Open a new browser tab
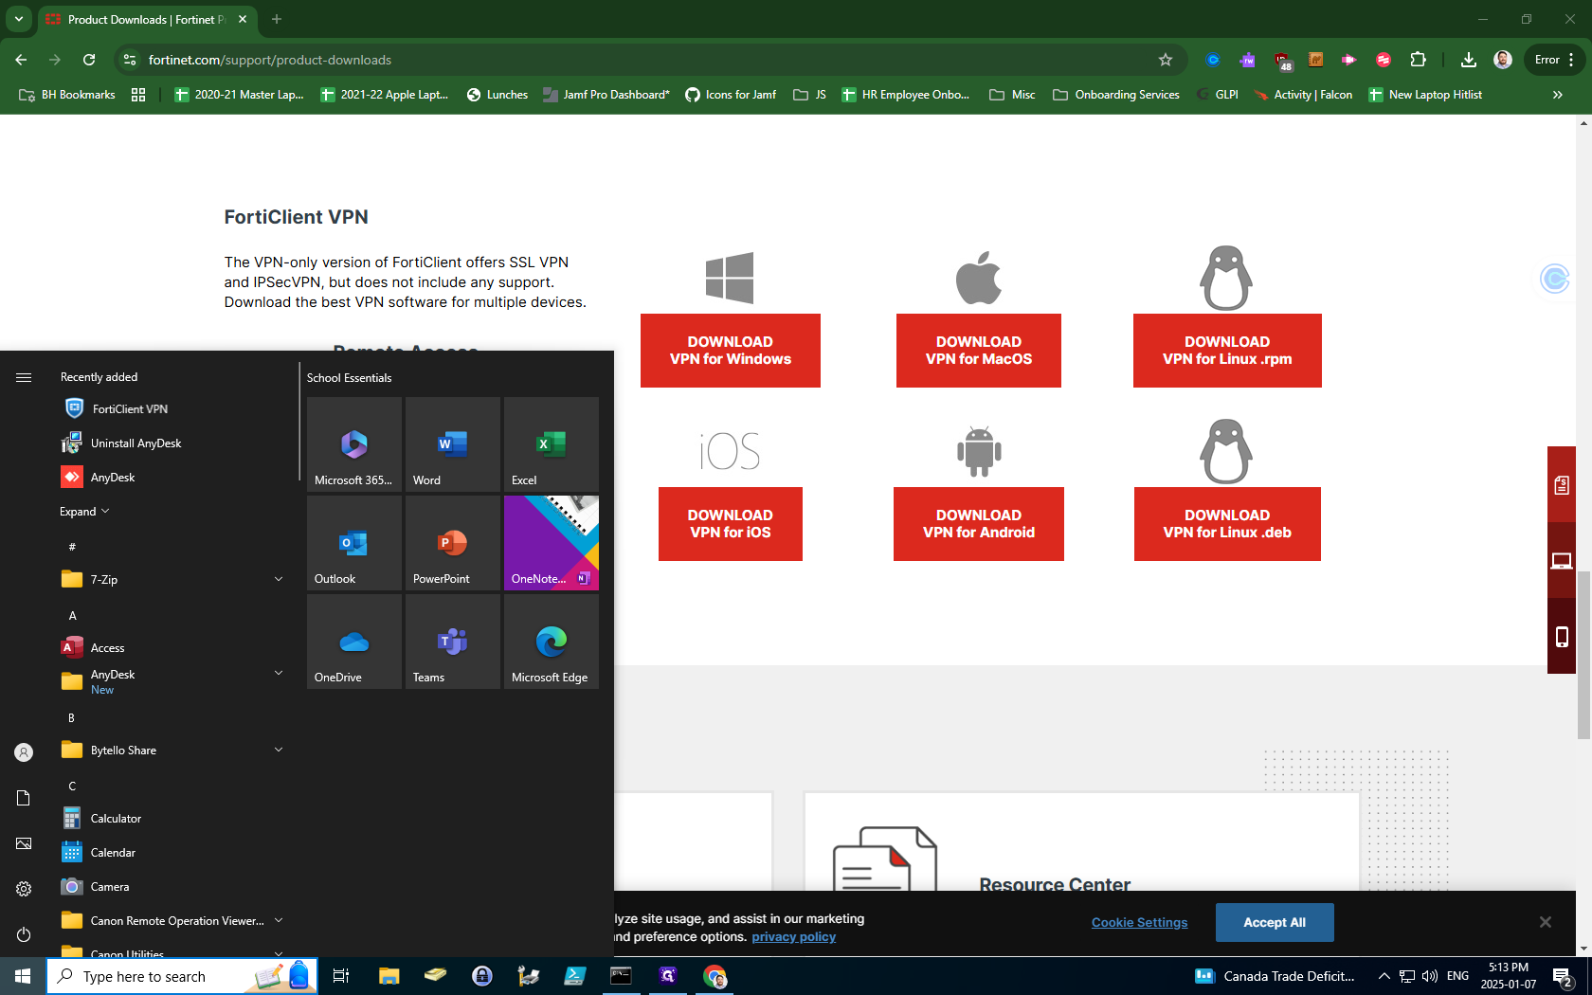The width and height of the screenshot is (1592, 995). (277, 19)
